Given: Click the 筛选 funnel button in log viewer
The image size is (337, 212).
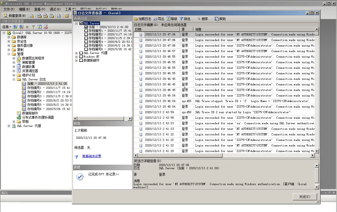Looking at the screenshot, I should tap(187, 19).
